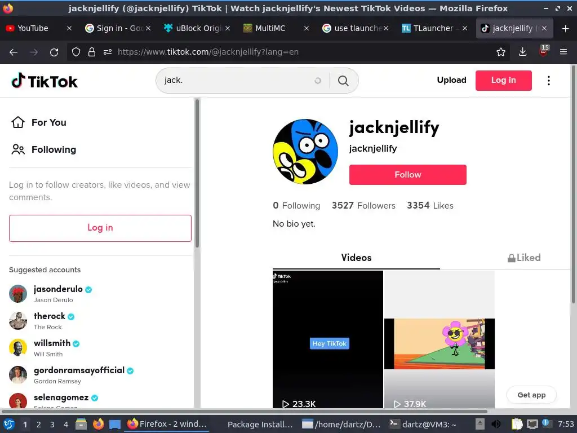Screen dimensions: 577x433
Task: Switch to workspace 2 in the taskbar
Action: [39, 425]
